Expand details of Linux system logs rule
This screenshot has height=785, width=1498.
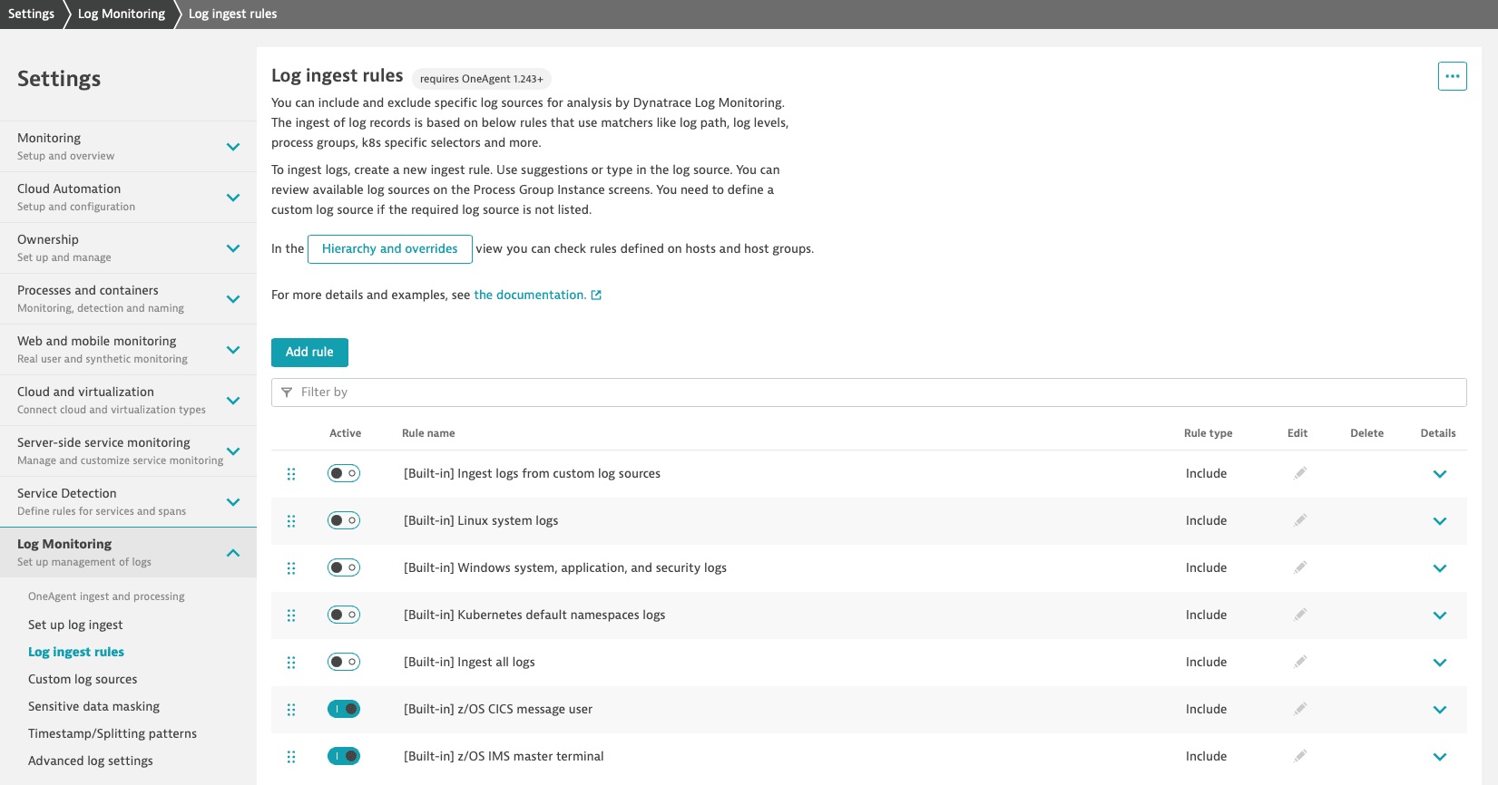[1440, 521]
